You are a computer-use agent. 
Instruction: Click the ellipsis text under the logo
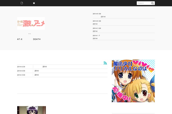pyautogui.click(x=30, y=34)
